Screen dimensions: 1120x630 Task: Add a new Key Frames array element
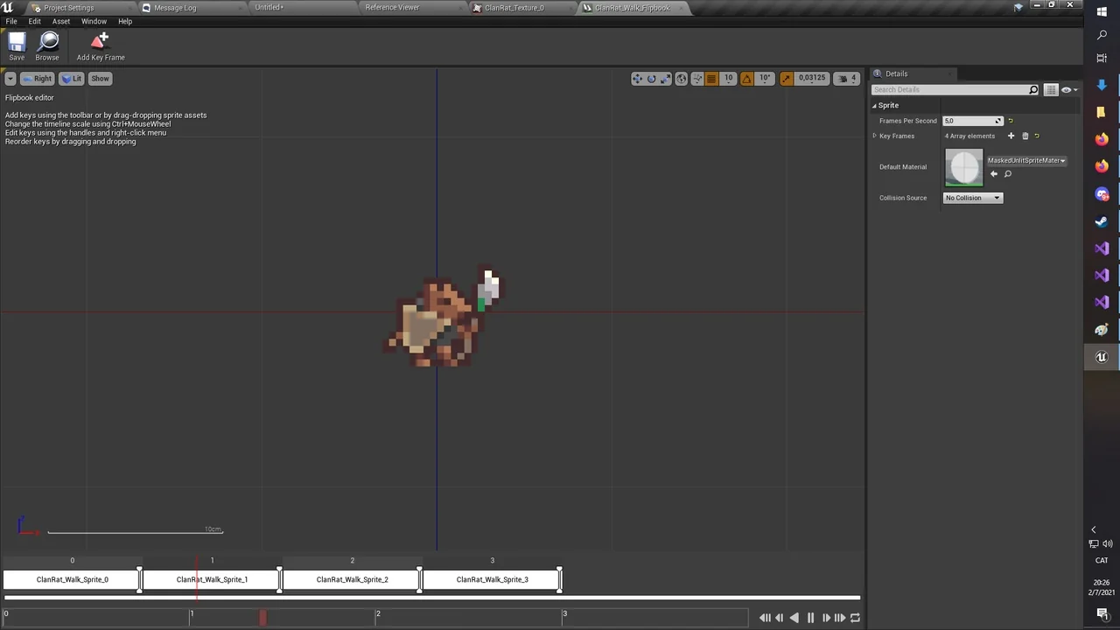click(1011, 136)
